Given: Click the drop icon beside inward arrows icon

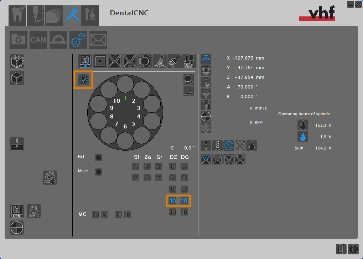Looking at the screenshot, I should pyautogui.click(x=251, y=146).
